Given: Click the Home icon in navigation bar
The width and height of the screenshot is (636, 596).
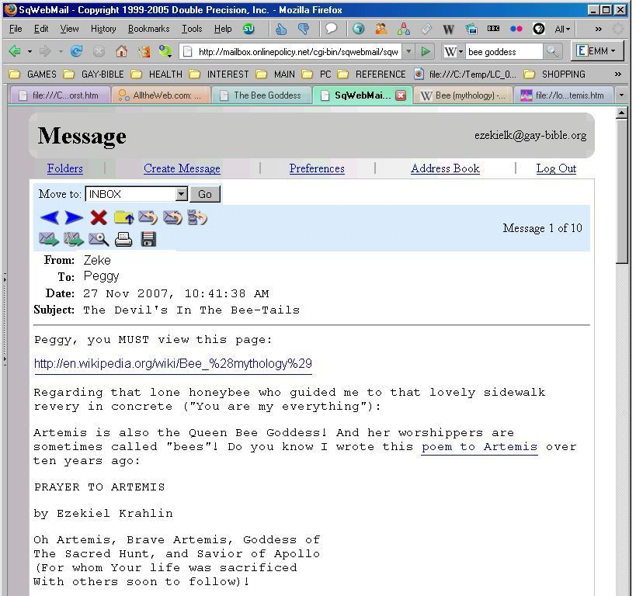Looking at the screenshot, I should [x=121, y=51].
